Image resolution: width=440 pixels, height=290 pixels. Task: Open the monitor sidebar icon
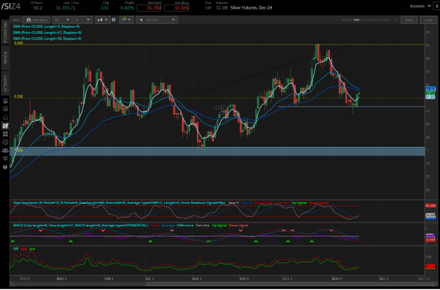point(5,117)
